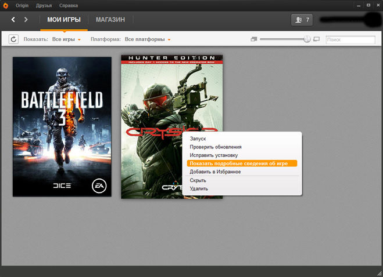Image resolution: width=383 pixels, height=277 pixels.
Task: Go back with the left arrow
Action: 13,20
